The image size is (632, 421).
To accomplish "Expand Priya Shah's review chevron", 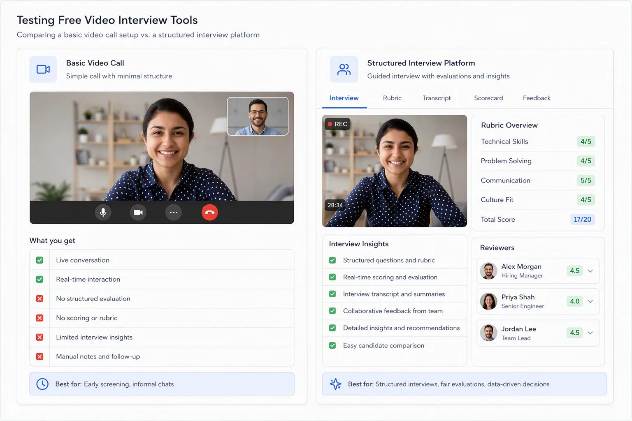I will [x=590, y=301].
